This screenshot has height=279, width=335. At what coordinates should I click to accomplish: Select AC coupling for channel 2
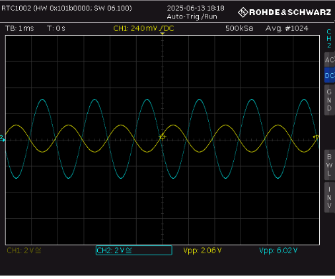[x=330, y=60]
